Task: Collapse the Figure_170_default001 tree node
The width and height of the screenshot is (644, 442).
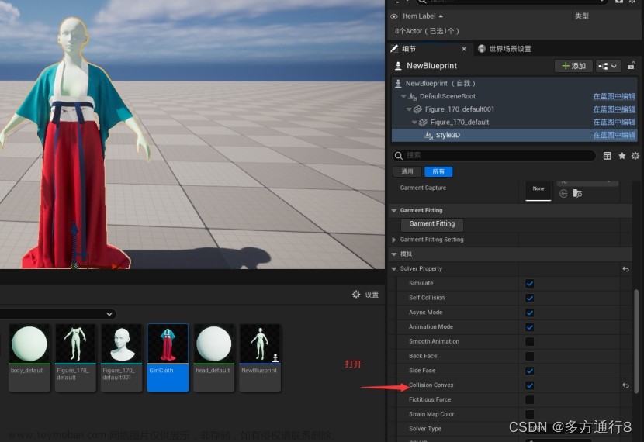Action: [409, 109]
